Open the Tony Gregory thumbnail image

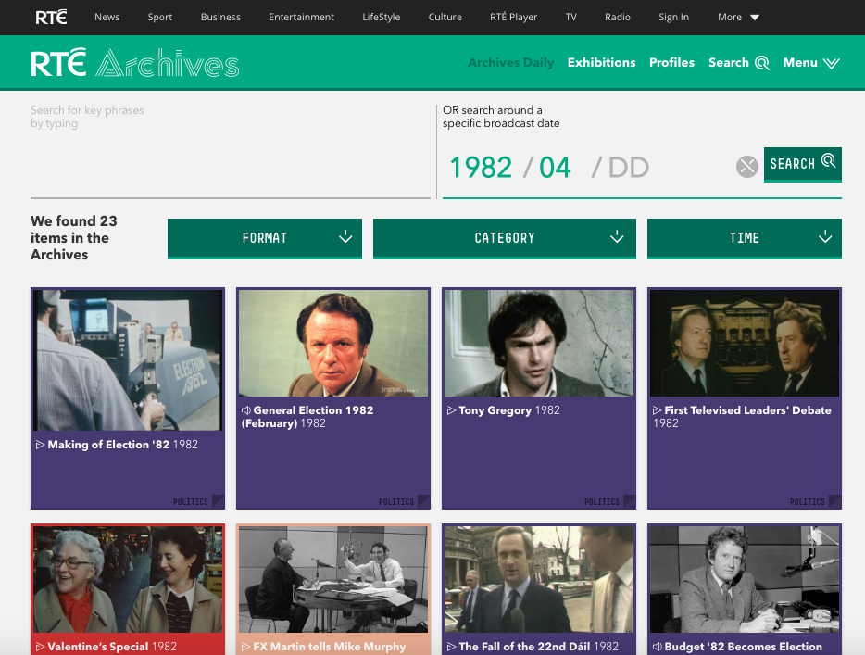[x=539, y=343]
